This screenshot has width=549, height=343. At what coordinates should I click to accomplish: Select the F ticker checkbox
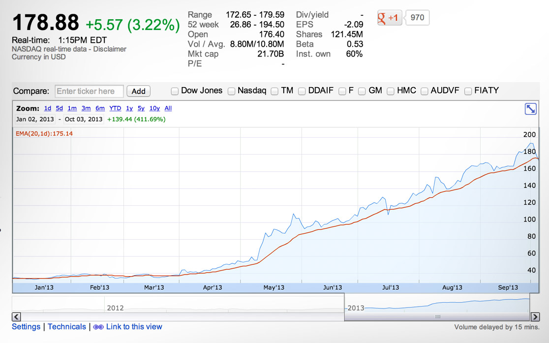pos(342,92)
